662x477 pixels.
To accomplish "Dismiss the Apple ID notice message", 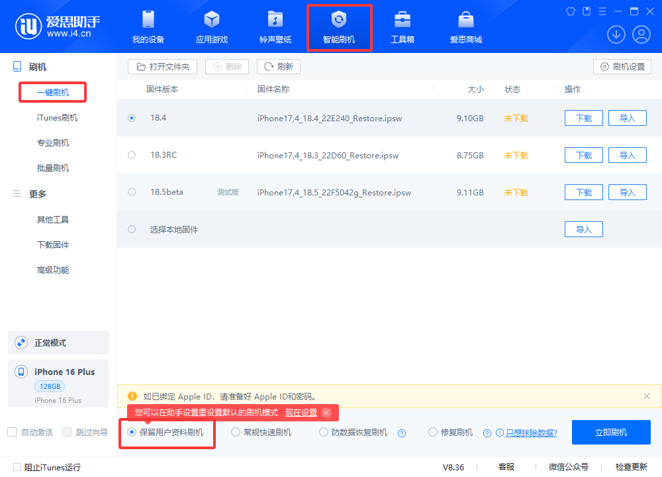I will (x=647, y=396).
